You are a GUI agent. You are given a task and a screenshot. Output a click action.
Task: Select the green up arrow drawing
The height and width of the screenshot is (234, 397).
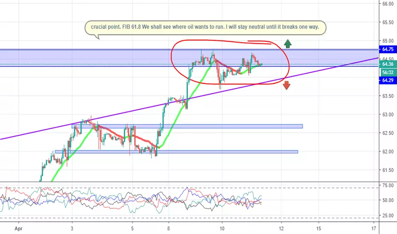288,43
